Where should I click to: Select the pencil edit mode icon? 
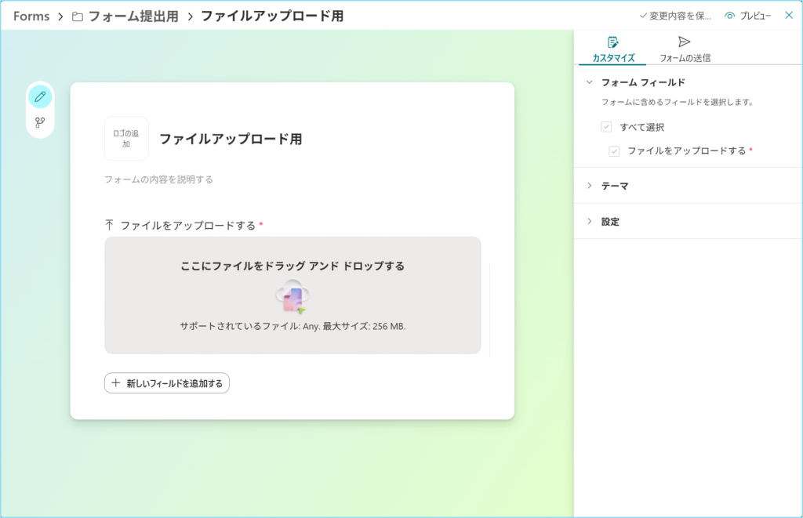pyautogui.click(x=40, y=96)
